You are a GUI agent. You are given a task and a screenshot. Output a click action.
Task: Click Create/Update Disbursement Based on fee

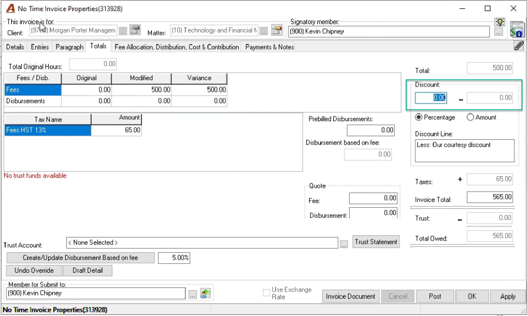pyautogui.click(x=80, y=257)
